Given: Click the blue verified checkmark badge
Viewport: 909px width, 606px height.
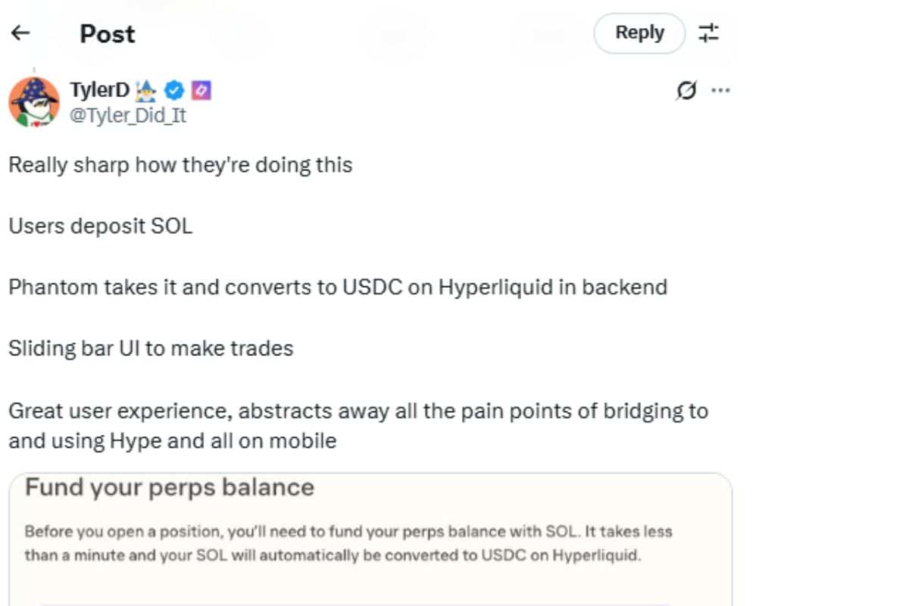Looking at the screenshot, I should coord(174,91).
